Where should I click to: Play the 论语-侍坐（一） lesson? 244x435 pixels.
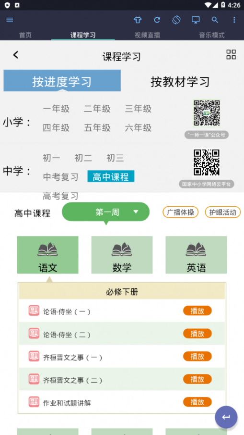click(197, 311)
